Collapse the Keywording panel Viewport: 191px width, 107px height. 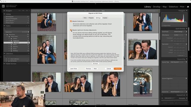[x=187, y=59]
